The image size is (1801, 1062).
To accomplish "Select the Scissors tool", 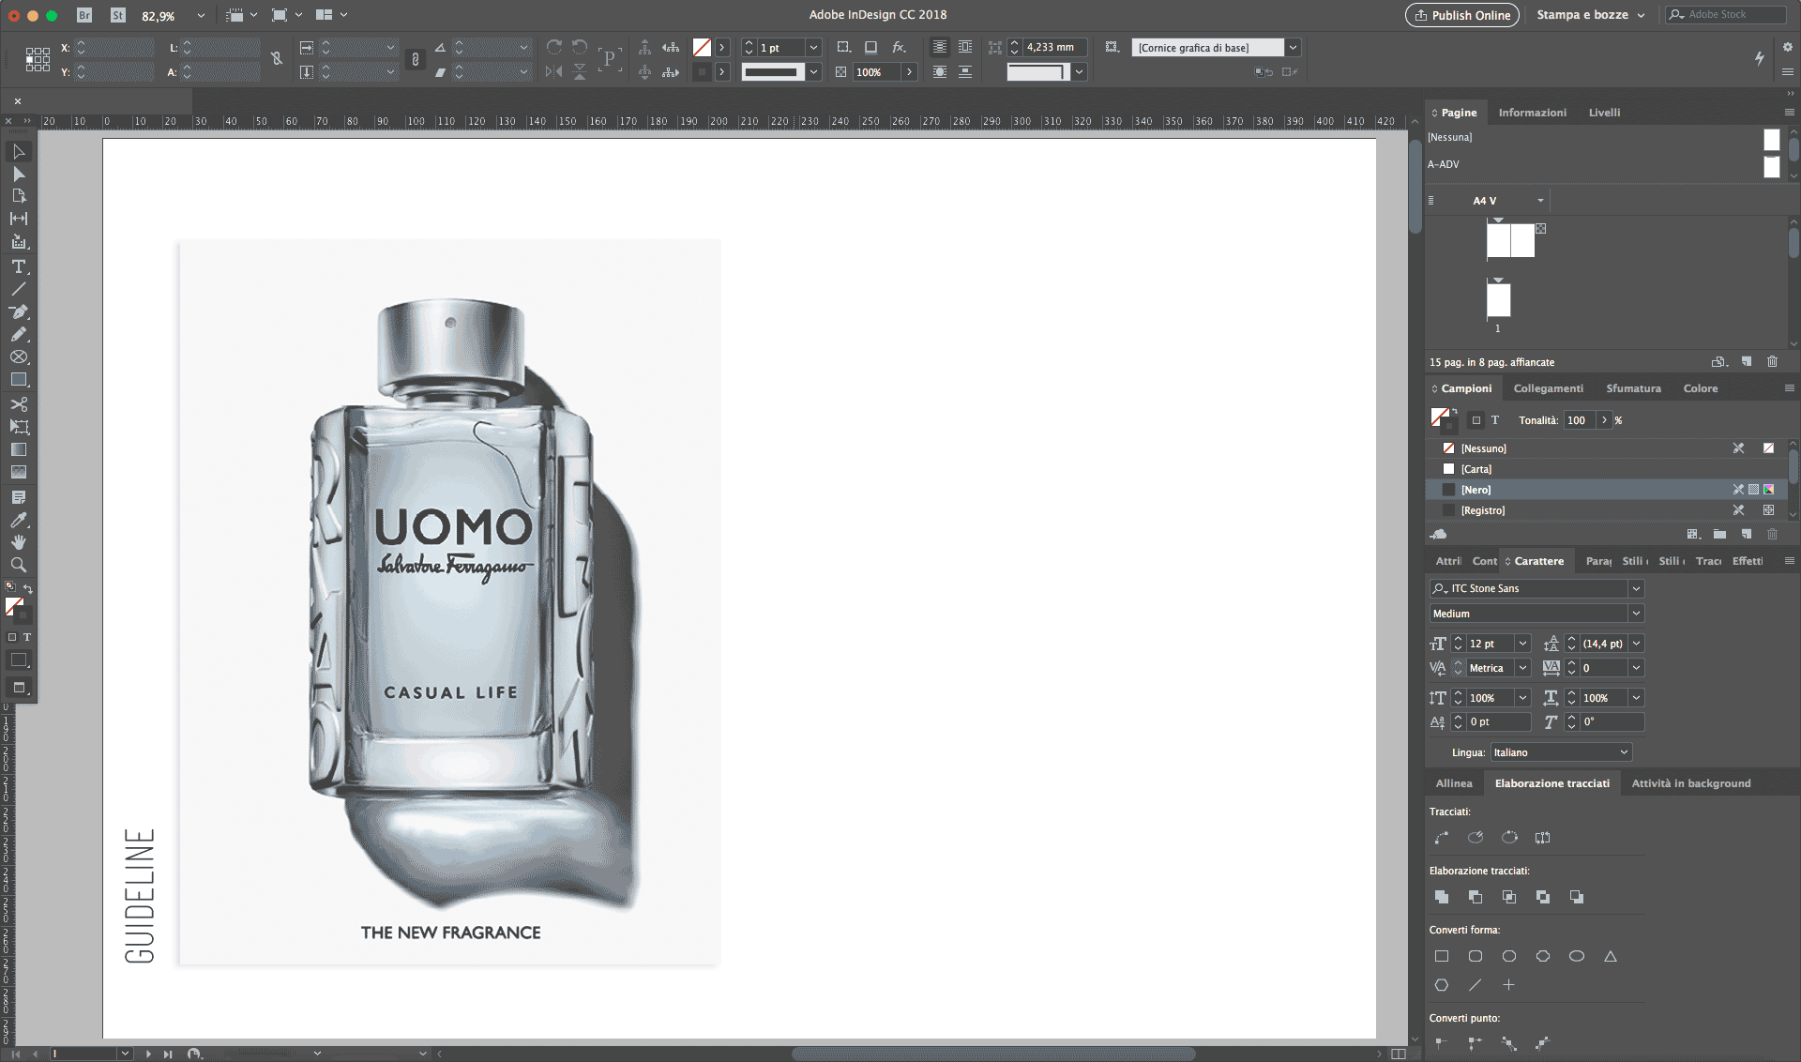I will pos(19,404).
